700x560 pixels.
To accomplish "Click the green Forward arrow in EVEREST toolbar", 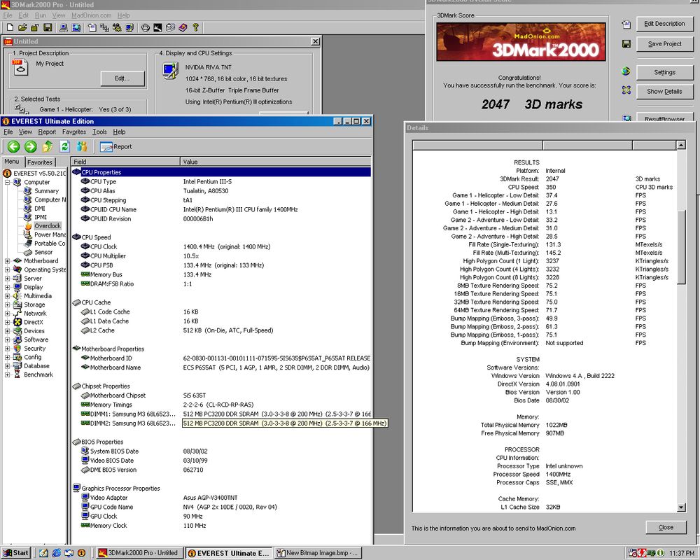I will [30, 146].
